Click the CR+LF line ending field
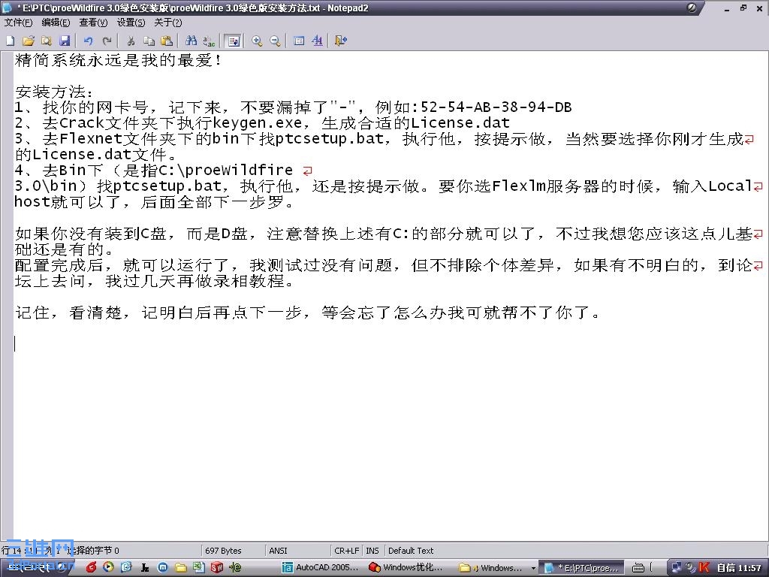The image size is (769, 577). tap(346, 551)
